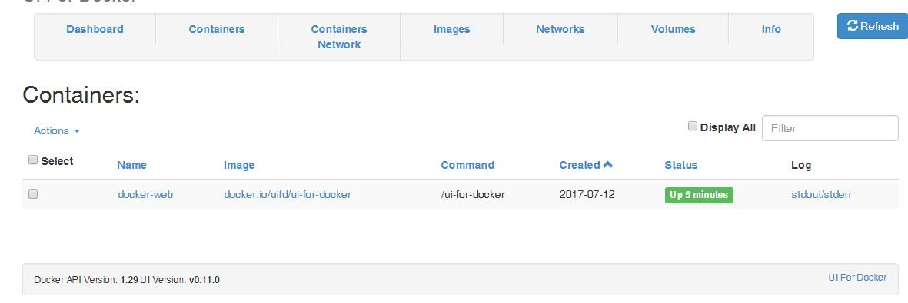Viewport: 908px width, 303px height.
Task: Click the sort arrow beside Created
Action: coord(607,165)
